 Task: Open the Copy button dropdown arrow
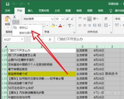coord(18,22)
